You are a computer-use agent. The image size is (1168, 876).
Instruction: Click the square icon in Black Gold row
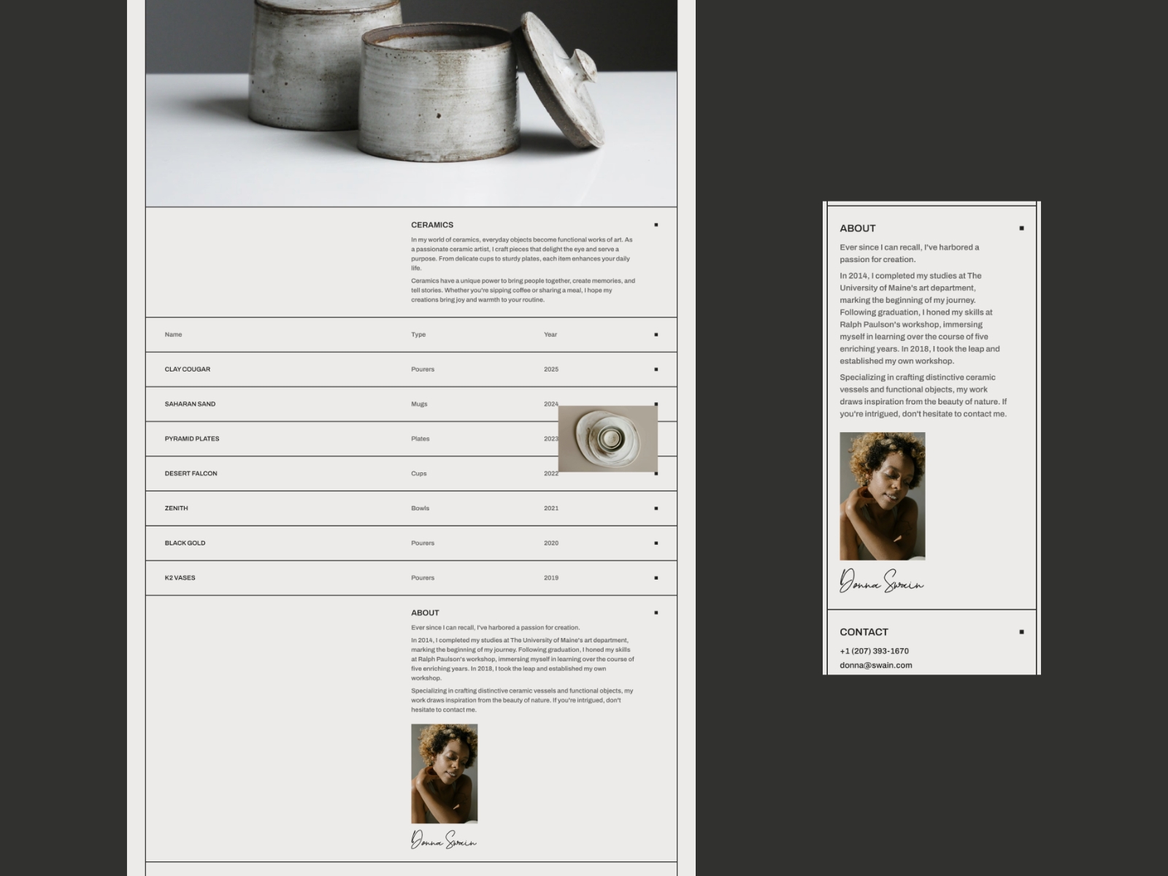(656, 543)
